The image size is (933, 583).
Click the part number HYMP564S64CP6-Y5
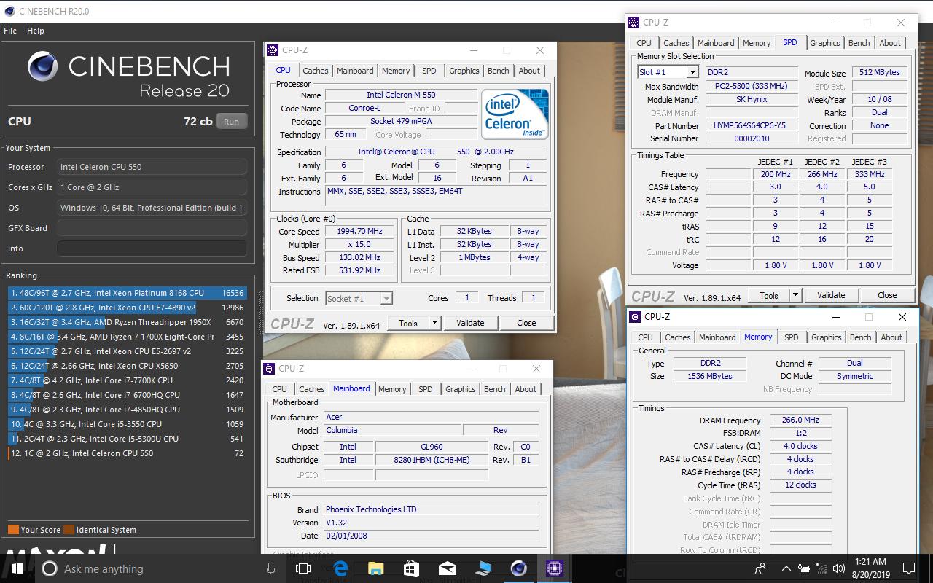coord(750,126)
